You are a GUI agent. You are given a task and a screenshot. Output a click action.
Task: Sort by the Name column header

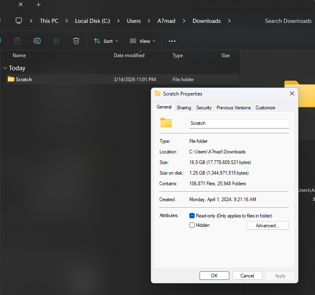coord(19,55)
